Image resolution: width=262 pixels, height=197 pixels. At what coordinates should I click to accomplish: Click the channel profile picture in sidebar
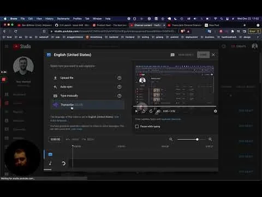tap(23, 66)
